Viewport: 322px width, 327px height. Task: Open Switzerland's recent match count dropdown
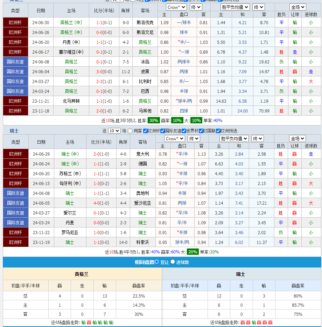pyautogui.click(x=114, y=131)
